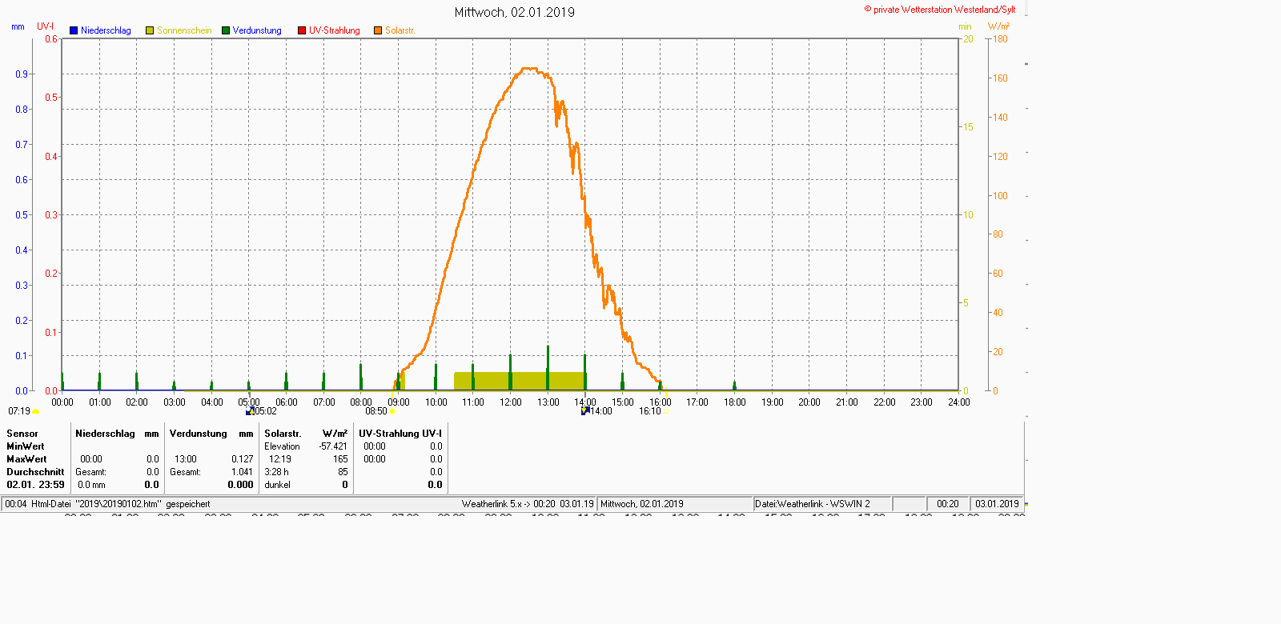Viewport: 1281px width, 624px height.
Task: Click the sunshine duration 3:28 h
Action: [276, 472]
